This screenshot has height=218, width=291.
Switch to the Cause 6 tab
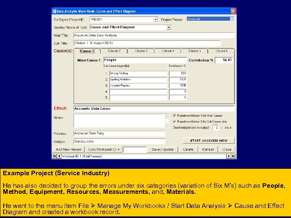point(221,51)
